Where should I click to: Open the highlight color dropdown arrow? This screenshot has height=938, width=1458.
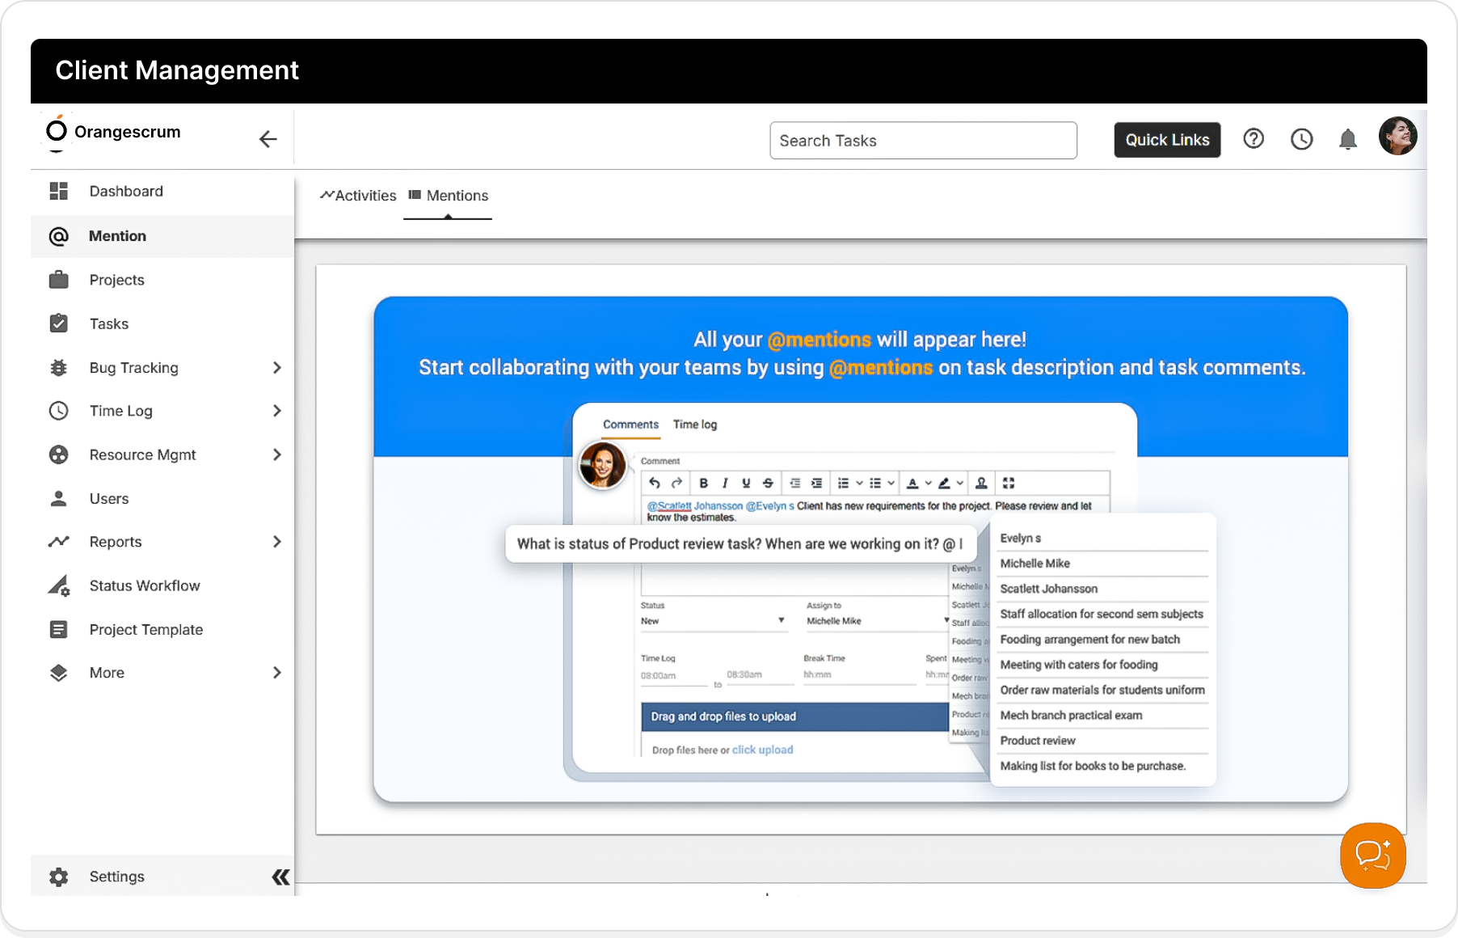click(x=959, y=483)
